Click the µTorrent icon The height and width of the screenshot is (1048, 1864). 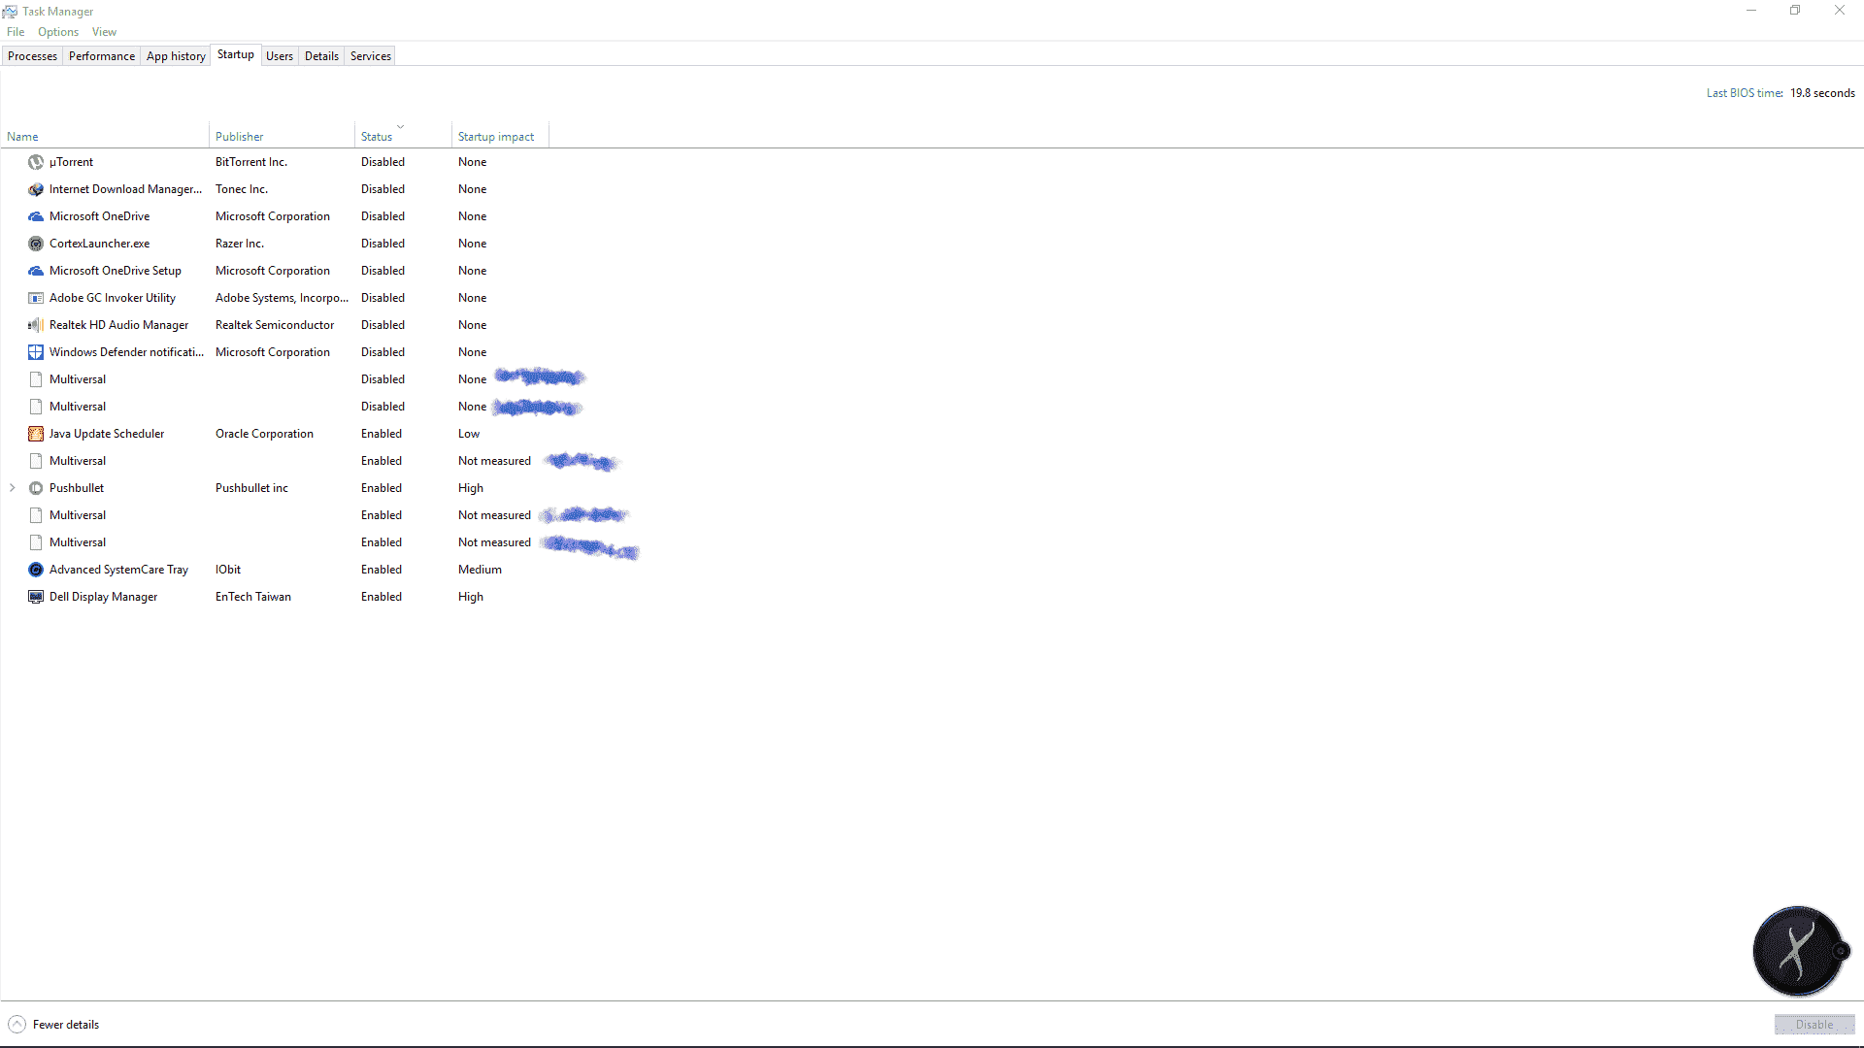point(36,162)
